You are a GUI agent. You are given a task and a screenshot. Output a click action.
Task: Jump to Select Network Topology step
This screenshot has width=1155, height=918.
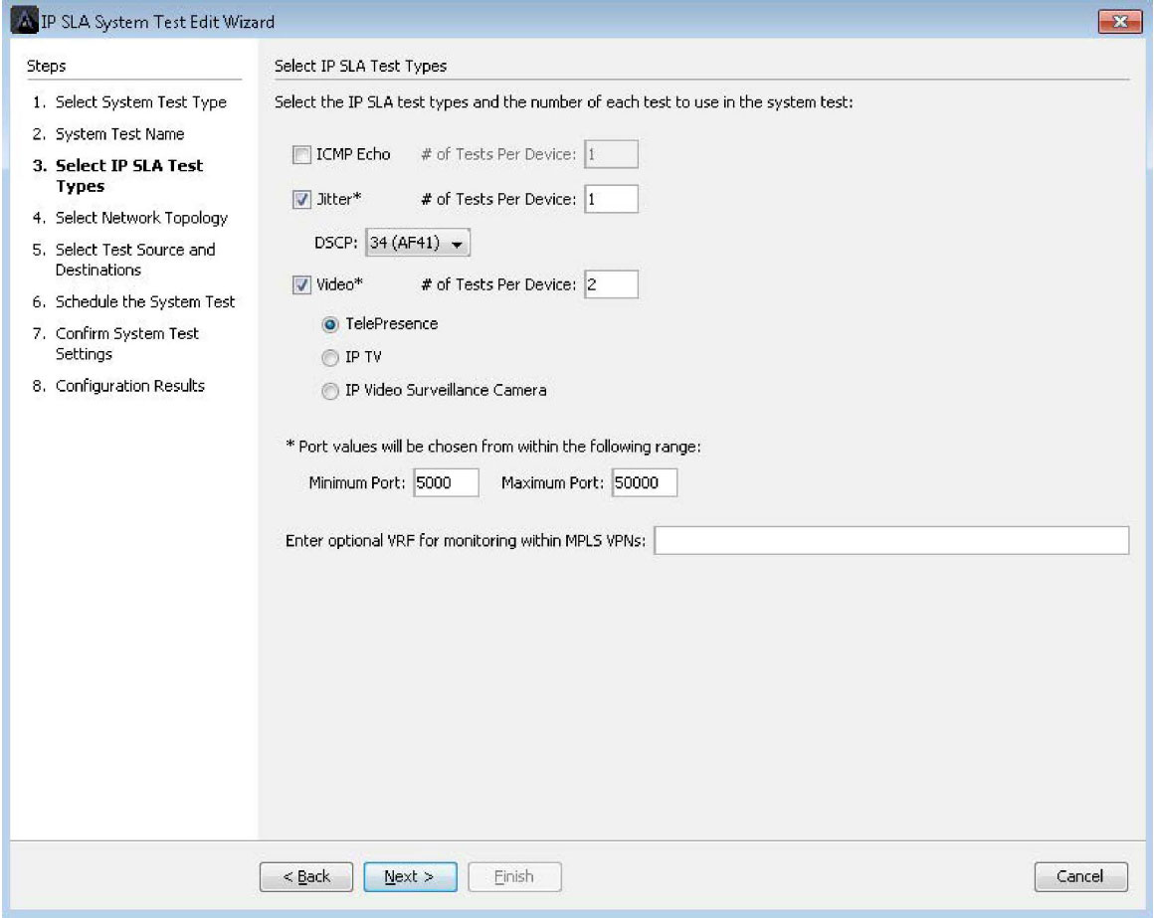(x=141, y=218)
